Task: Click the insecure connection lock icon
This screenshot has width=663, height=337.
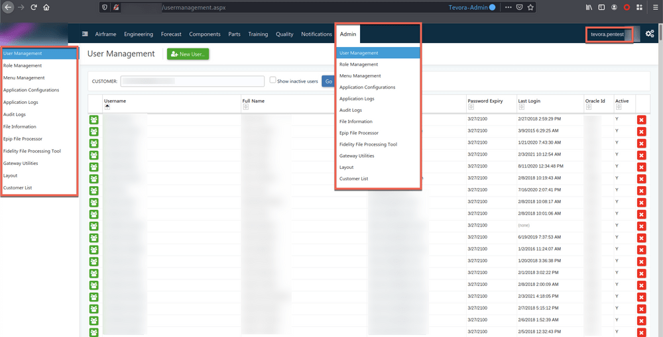Action: point(116,7)
